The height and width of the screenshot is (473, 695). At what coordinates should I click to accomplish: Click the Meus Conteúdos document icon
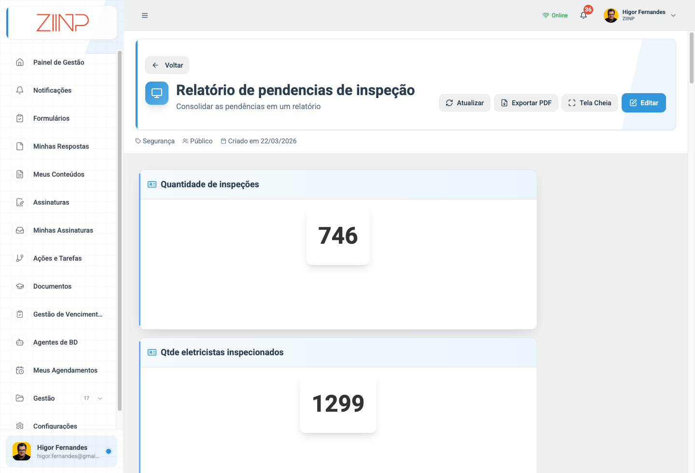coord(20,174)
